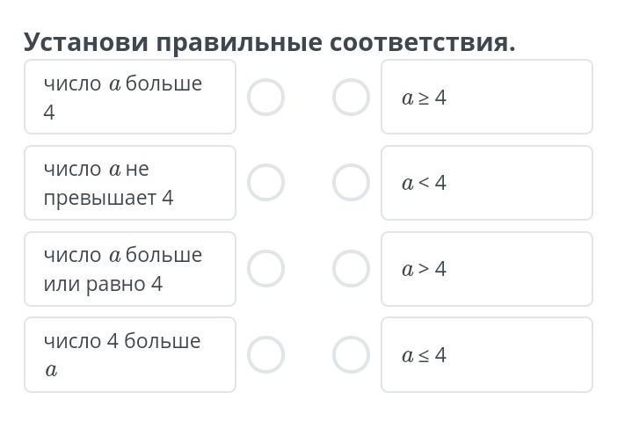Select the circle beside 'число a больше 4'
This screenshot has height=436, width=625.
pyautogui.click(x=265, y=98)
